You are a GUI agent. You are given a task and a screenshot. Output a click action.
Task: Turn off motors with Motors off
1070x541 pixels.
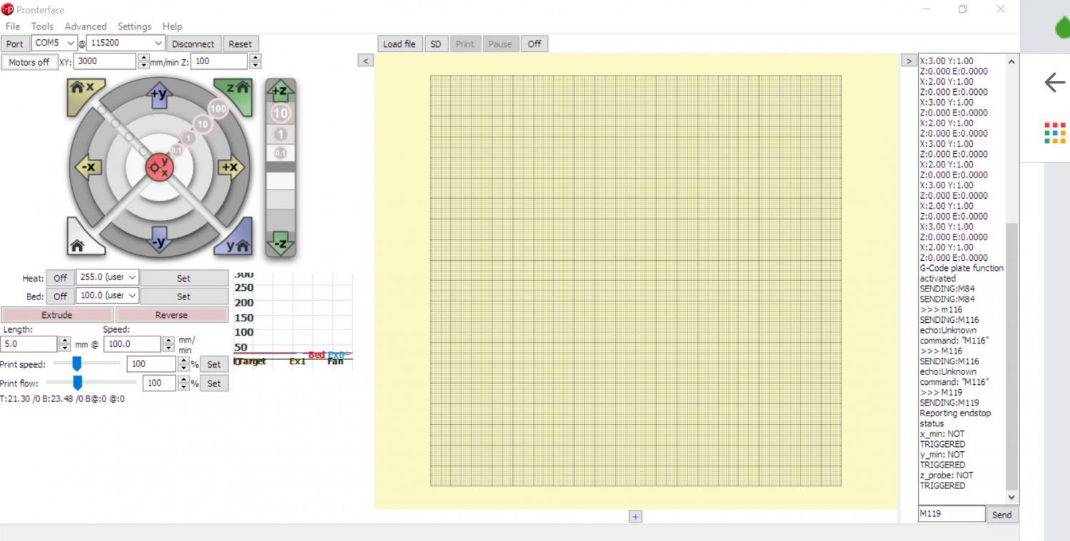29,62
